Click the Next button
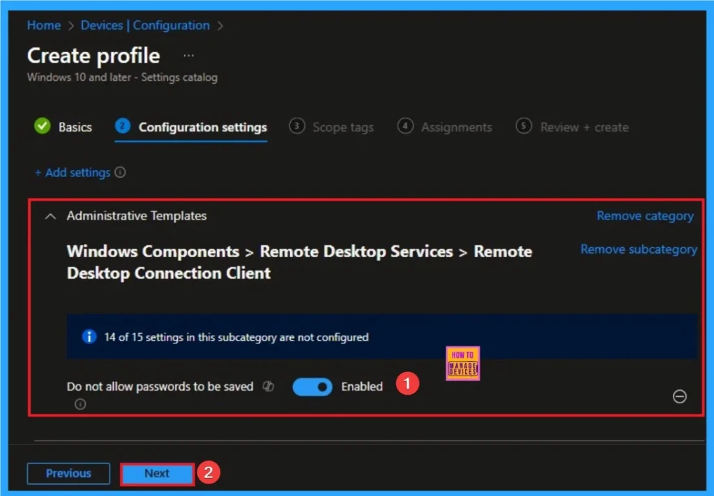Viewport: 714px width, 496px height. pyautogui.click(x=156, y=473)
